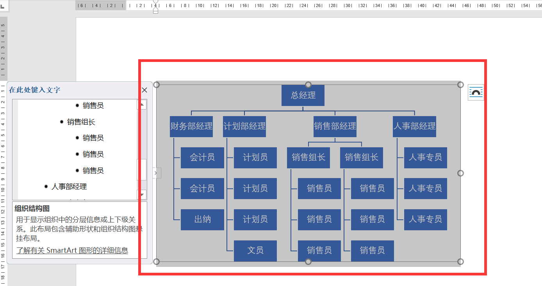Select the 出纳 box in the chart

pyautogui.click(x=202, y=220)
